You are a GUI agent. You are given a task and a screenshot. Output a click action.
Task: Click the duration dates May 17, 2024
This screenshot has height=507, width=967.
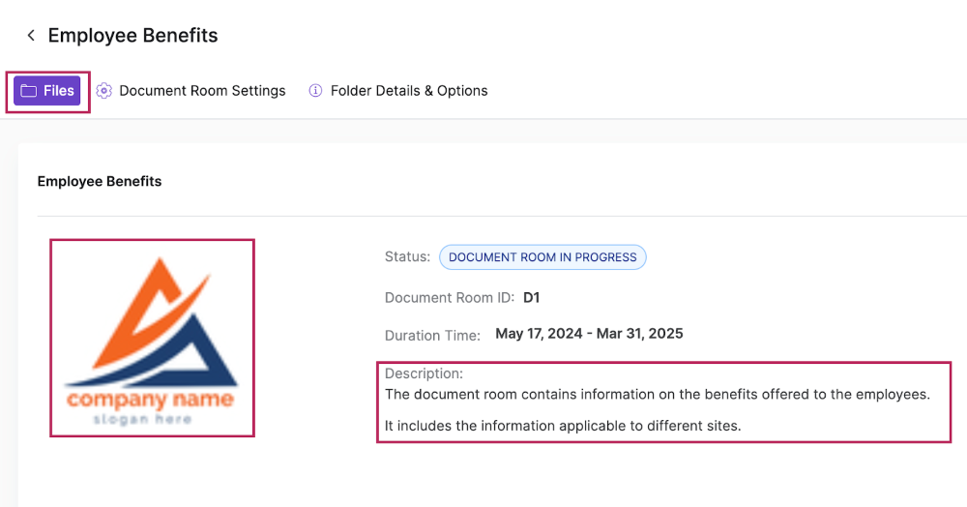(x=539, y=334)
